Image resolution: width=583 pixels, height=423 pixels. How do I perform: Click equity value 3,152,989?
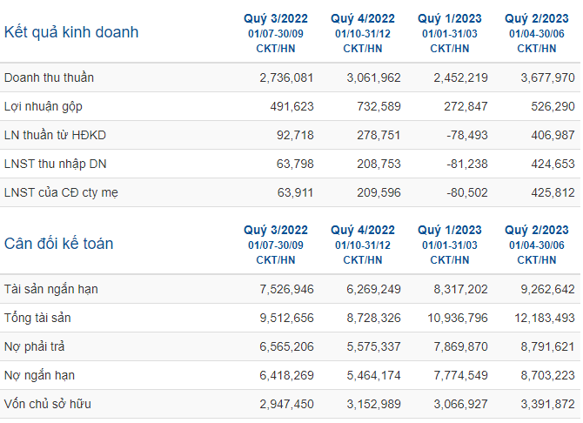point(373,404)
